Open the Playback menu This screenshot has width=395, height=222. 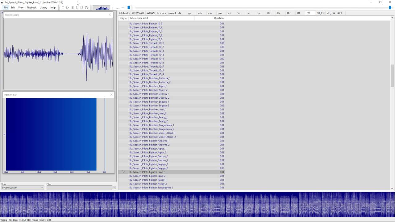[x=31, y=8]
